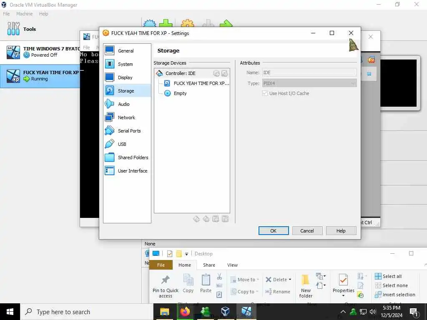Image resolution: width=427 pixels, height=320 pixels.
Task: Click the controller Name field containing IDE
Action: pyautogui.click(x=309, y=72)
